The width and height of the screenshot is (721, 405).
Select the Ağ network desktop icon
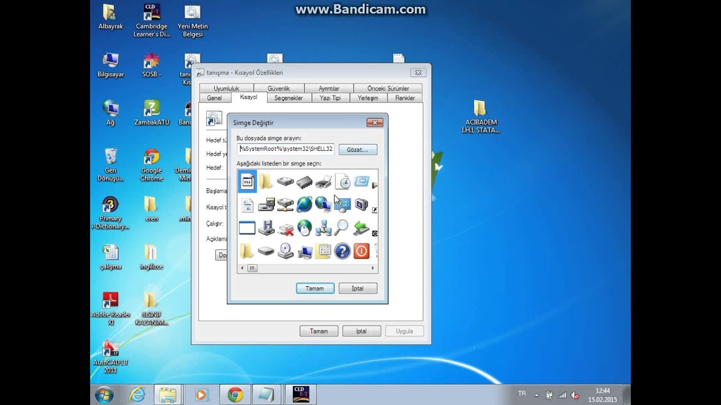(x=110, y=113)
